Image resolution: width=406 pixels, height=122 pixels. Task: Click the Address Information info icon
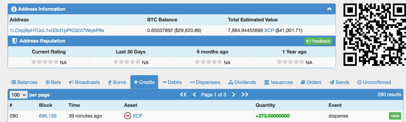click(x=14, y=9)
